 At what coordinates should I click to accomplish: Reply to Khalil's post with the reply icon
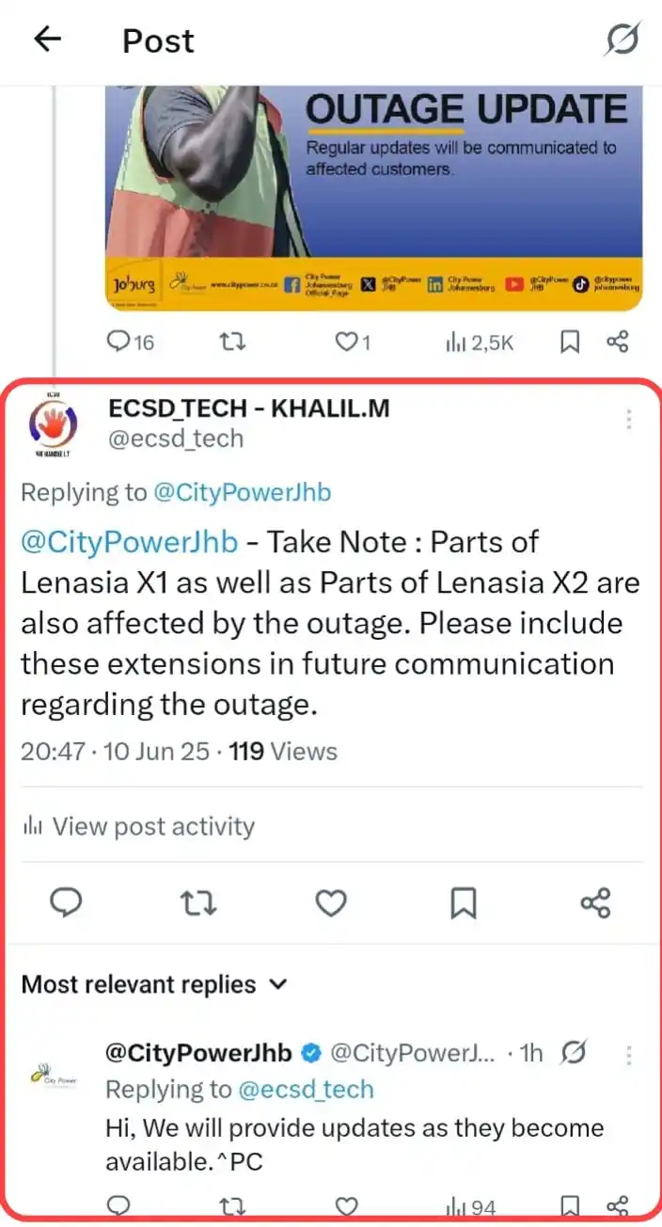65,902
